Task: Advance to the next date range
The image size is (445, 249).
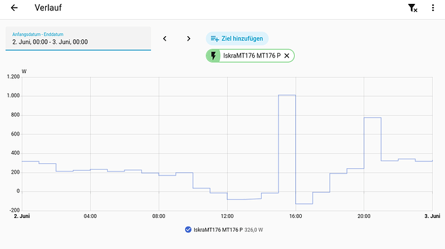Action: [189, 39]
